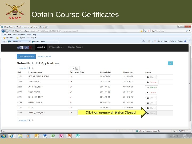Click the search magnifier icon

pos(187,31)
